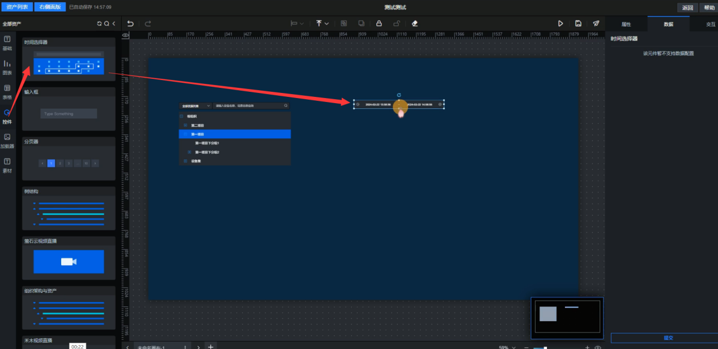Switch to the 属性 tab
Screen dimensions: 718x349
pos(626,24)
